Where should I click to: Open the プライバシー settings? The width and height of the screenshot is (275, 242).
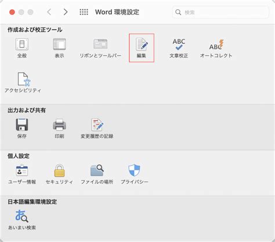(135, 174)
